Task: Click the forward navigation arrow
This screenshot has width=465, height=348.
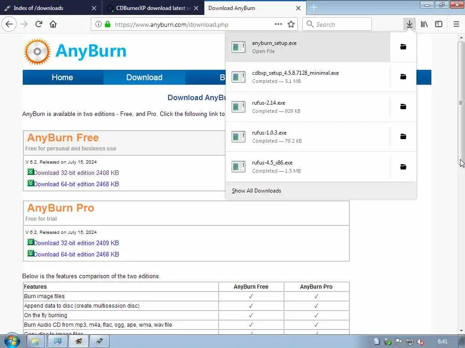Action: 25,24
